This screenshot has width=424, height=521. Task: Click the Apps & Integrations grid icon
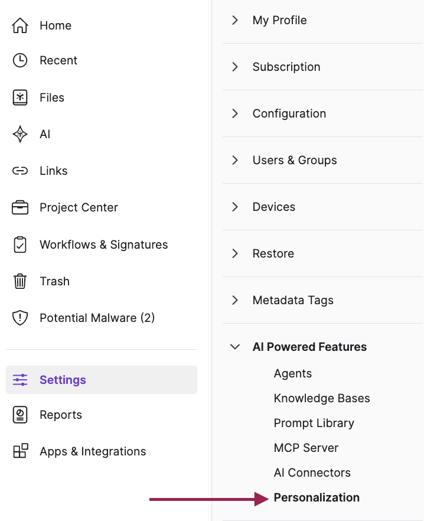point(20,451)
